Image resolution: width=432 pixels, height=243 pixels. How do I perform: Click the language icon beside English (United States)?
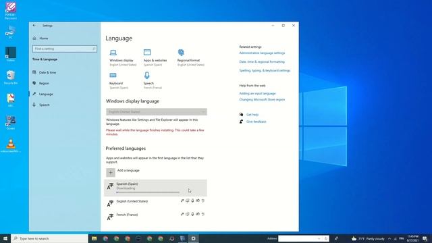click(110, 204)
